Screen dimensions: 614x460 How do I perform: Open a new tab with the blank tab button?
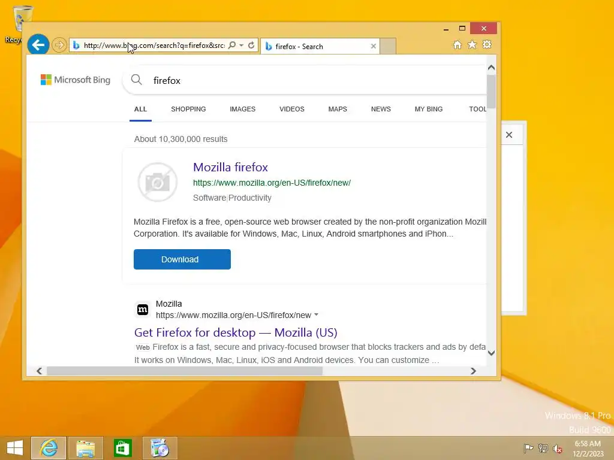click(388, 46)
